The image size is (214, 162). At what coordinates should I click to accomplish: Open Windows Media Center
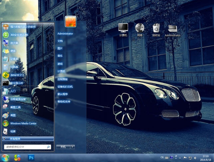(23, 123)
